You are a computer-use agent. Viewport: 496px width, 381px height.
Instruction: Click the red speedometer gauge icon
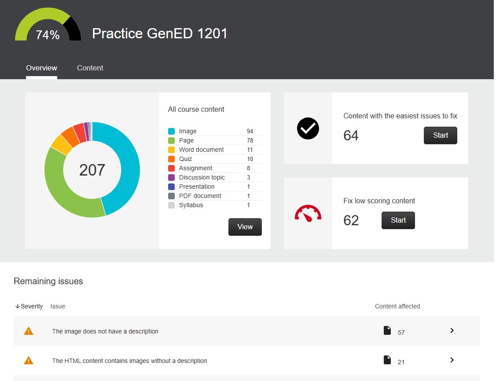pos(308,213)
